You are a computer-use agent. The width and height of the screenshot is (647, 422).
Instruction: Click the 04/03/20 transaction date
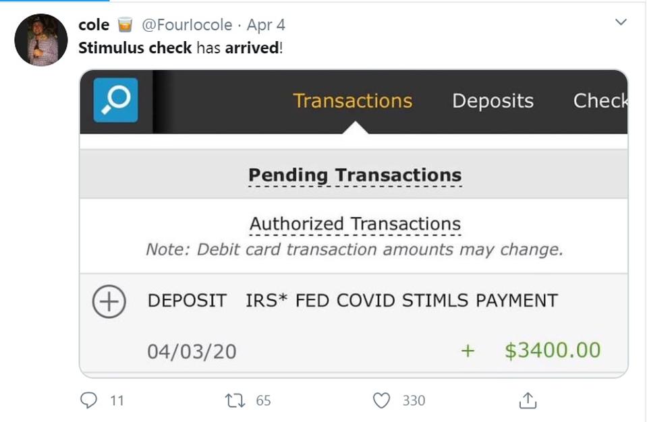click(x=192, y=351)
